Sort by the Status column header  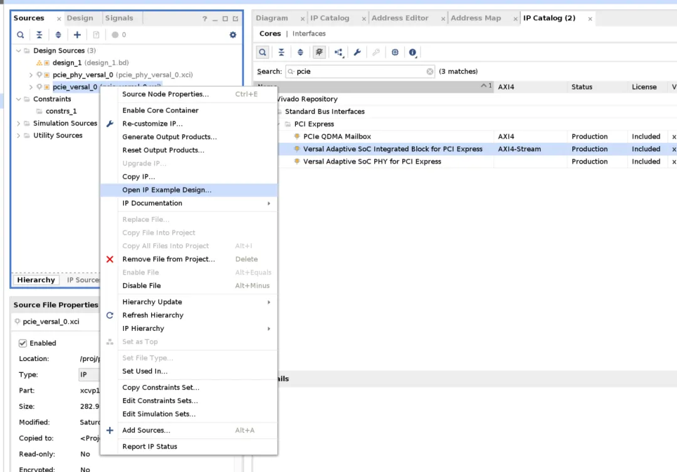pyautogui.click(x=582, y=87)
